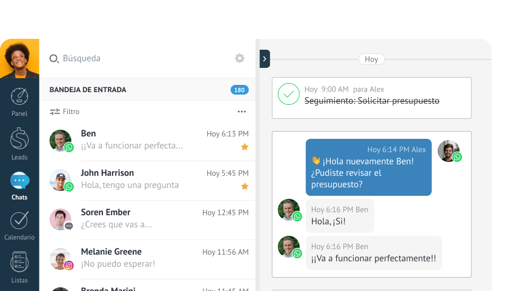Click the user profile photo avatar
Viewport: 530px width, 291px height.
(x=19, y=59)
